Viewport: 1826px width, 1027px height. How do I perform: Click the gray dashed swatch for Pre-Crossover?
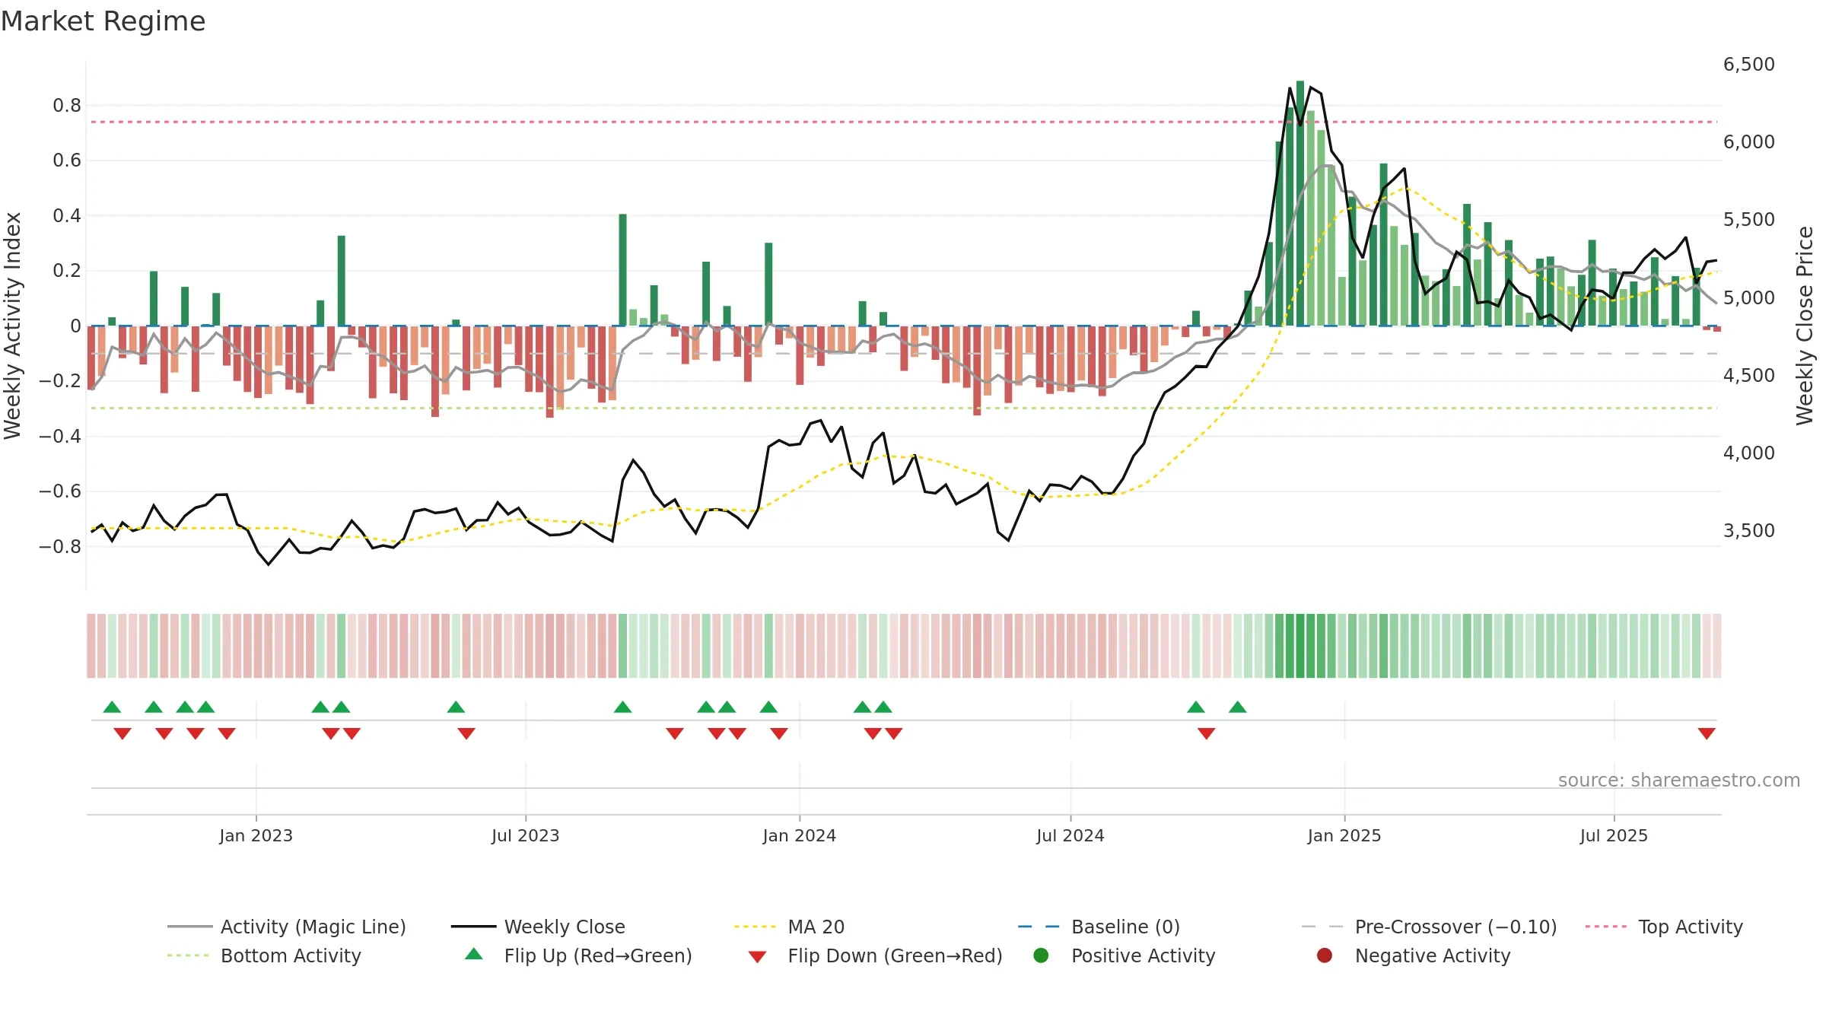[x=1322, y=927]
